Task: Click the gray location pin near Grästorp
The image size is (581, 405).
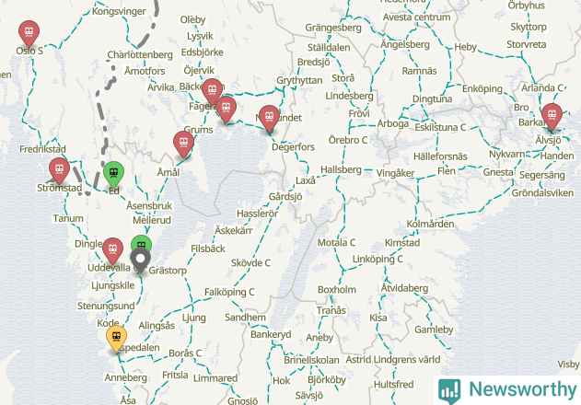Action: point(140,260)
